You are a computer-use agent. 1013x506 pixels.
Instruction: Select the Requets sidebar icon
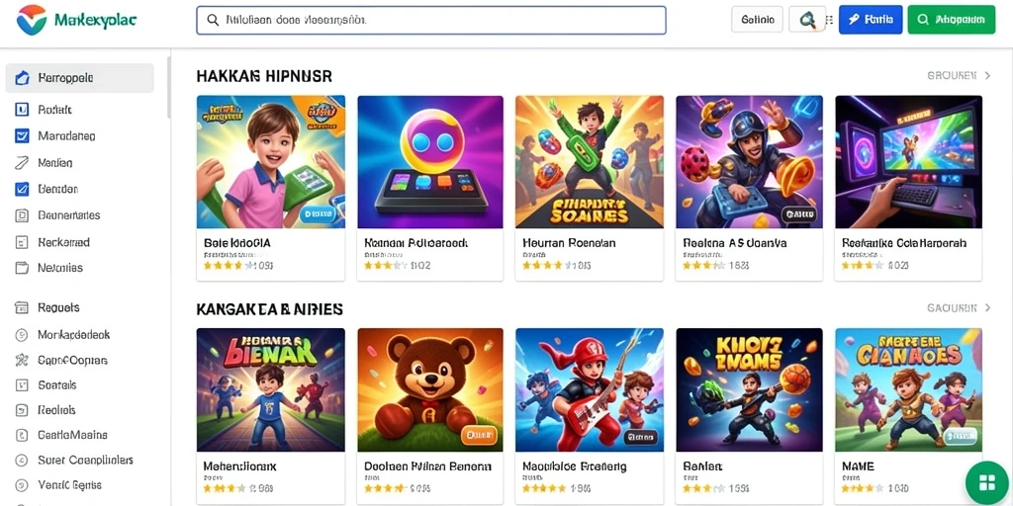pos(22,308)
